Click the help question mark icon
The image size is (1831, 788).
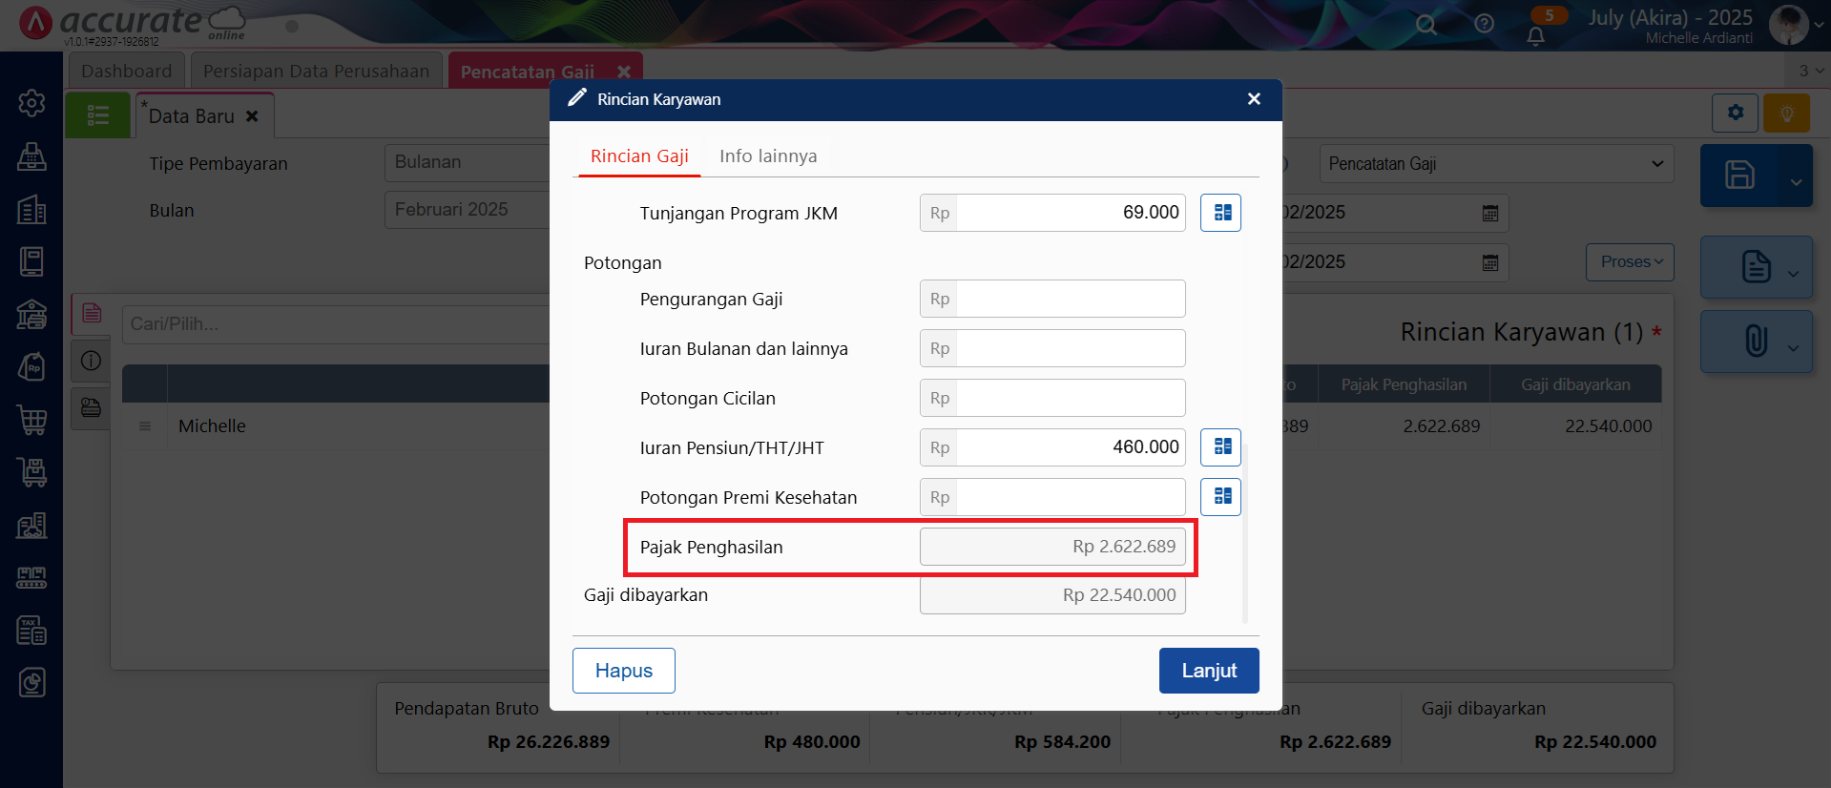[1484, 24]
